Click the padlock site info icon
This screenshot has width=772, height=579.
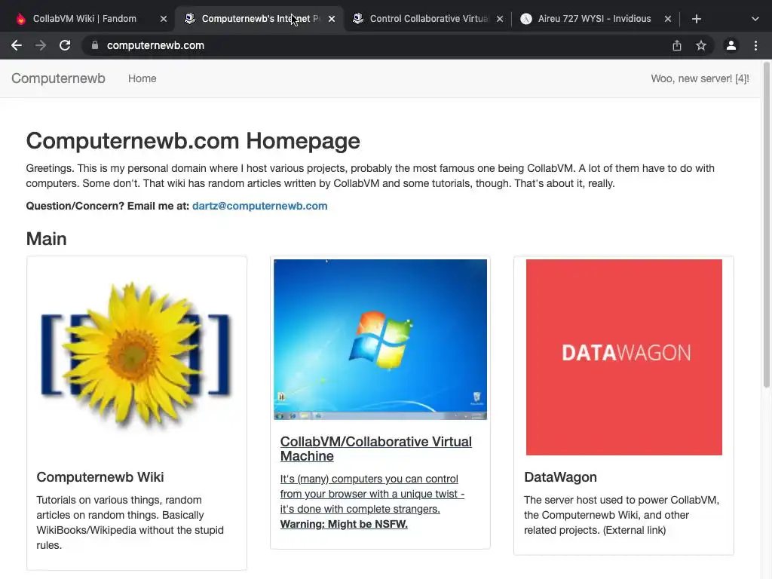pyautogui.click(x=95, y=45)
